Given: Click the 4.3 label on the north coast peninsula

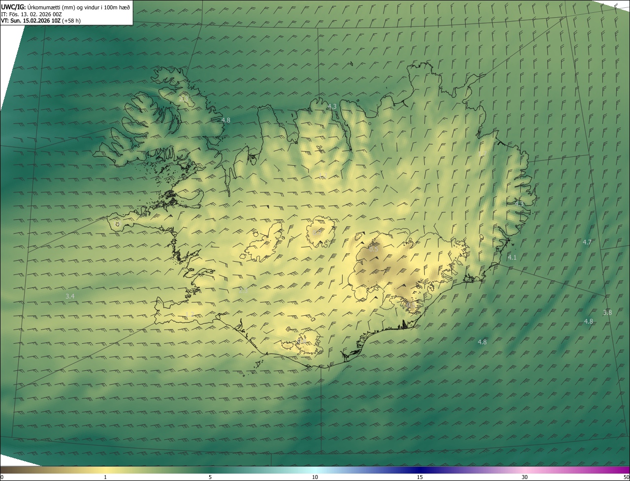Looking at the screenshot, I should coord(332,106).
